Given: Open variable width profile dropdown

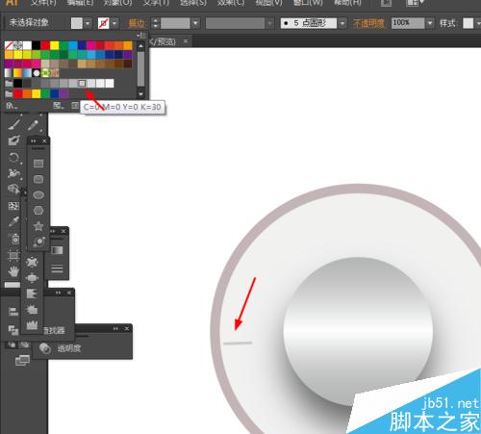Looking at the screenshot, I should tap(270, 23).
